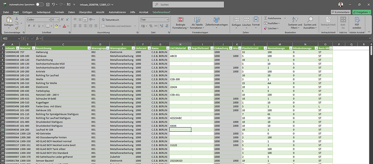
Task: Click the Löschen cells icon in Zellen
Action: pyautogui.click(x=247, y=20)
